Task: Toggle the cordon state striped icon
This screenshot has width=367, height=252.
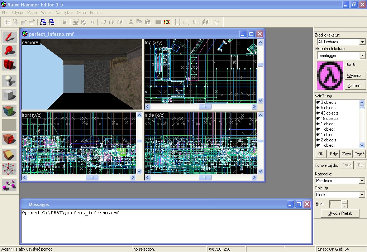Action: 167,22
